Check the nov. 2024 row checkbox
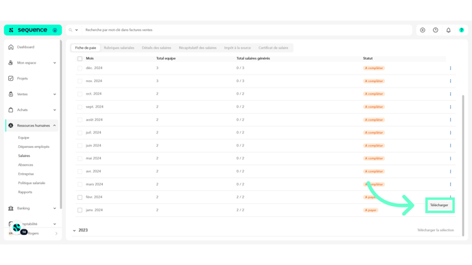This screenshot has height=265, width=472. [80, 81]
